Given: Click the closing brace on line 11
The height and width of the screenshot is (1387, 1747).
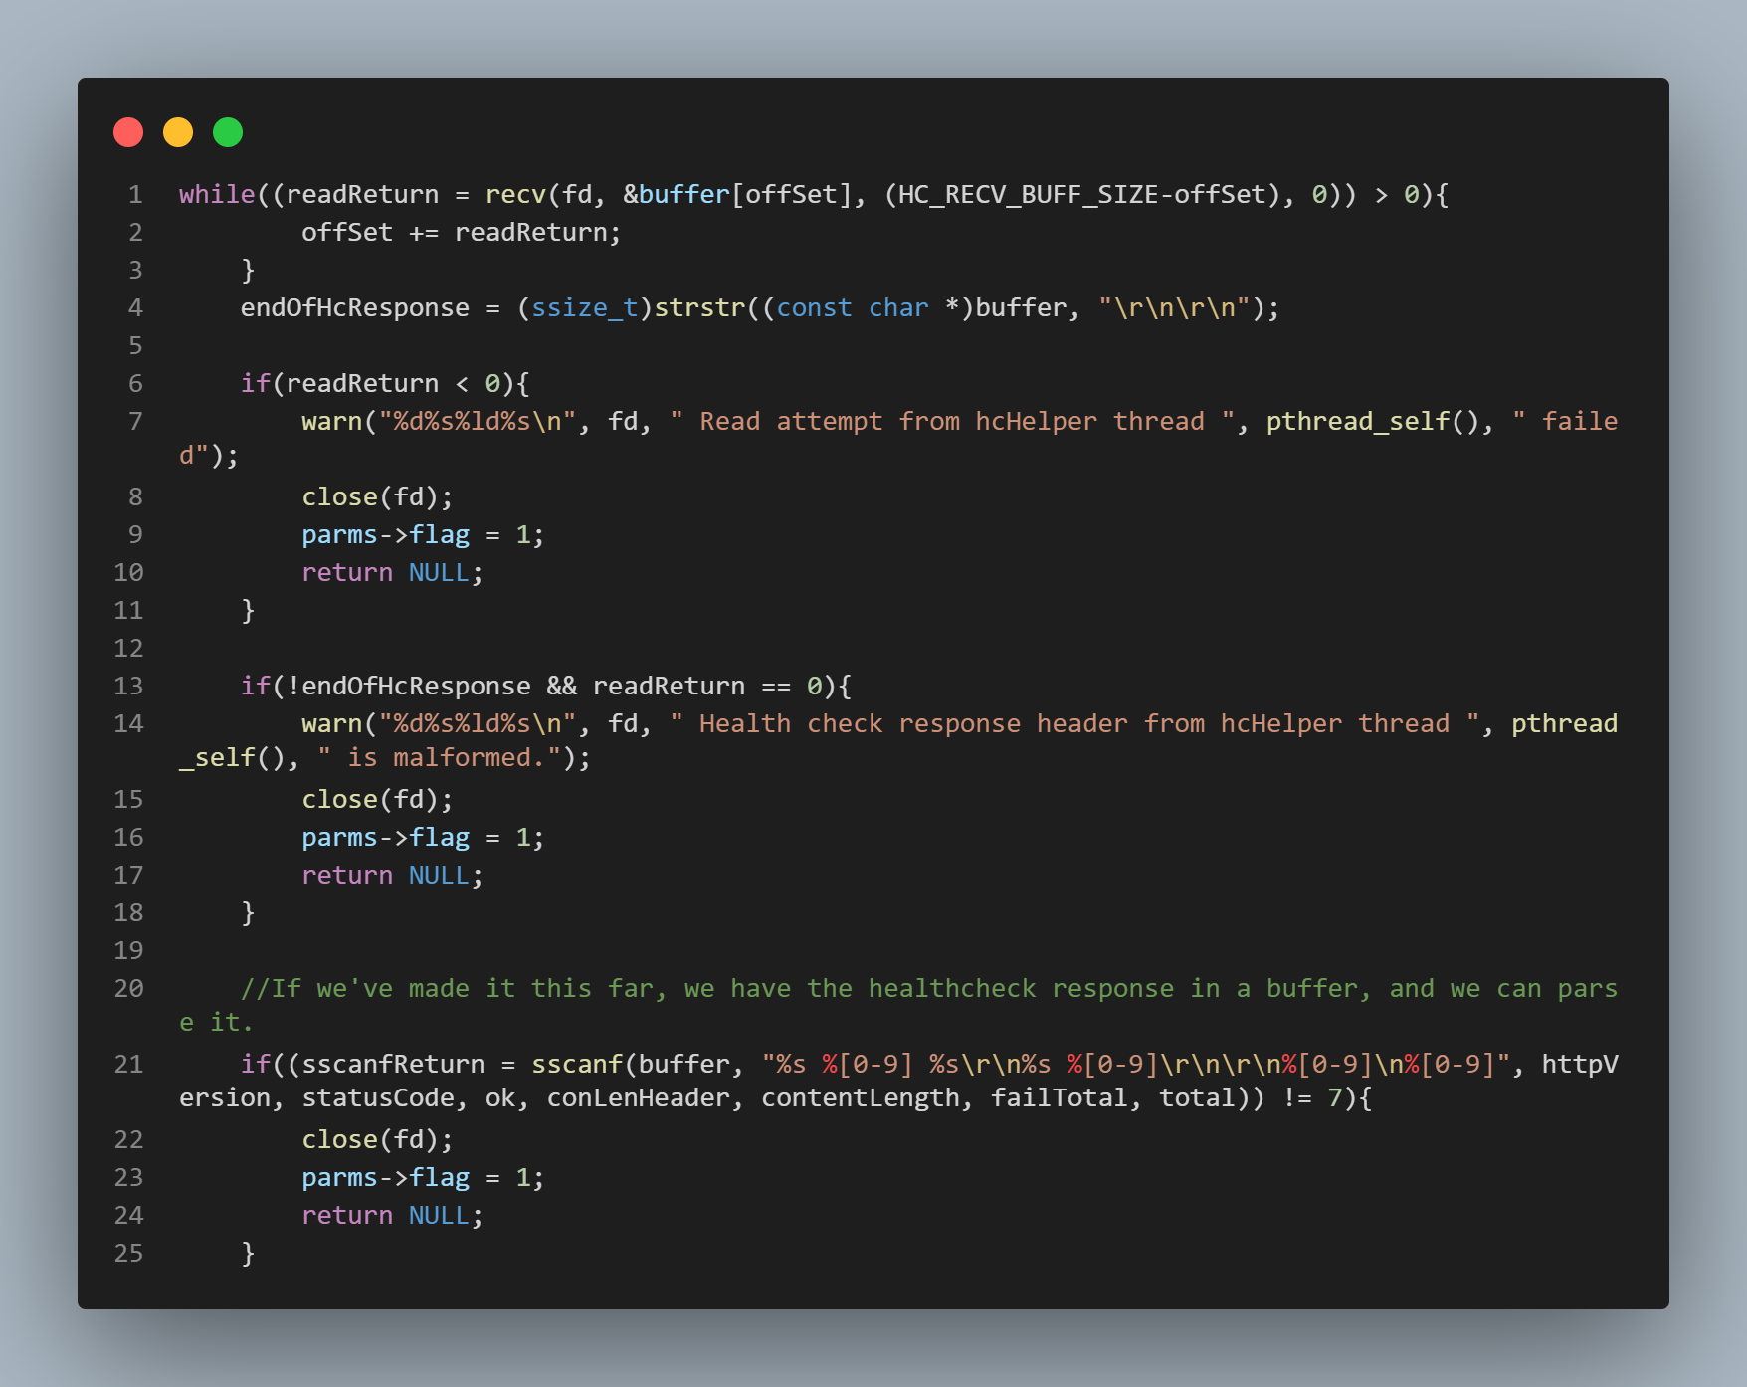Looking at the screenshot, I should (248, 610).
